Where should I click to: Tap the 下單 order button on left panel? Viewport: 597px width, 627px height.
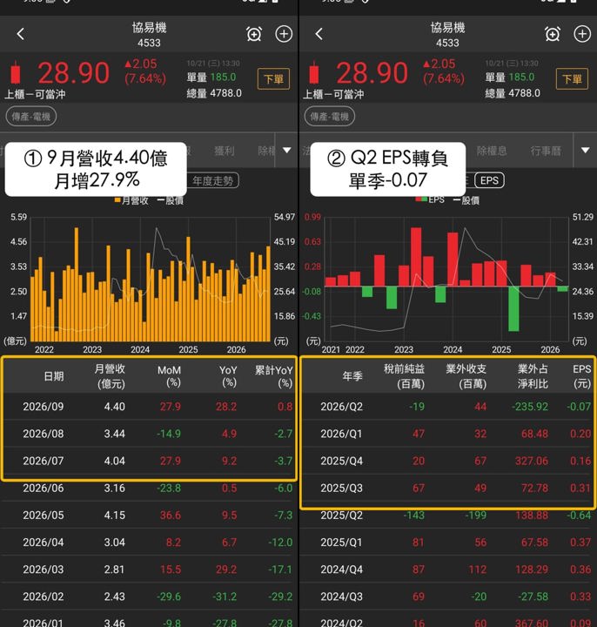[x=274, y=78]
